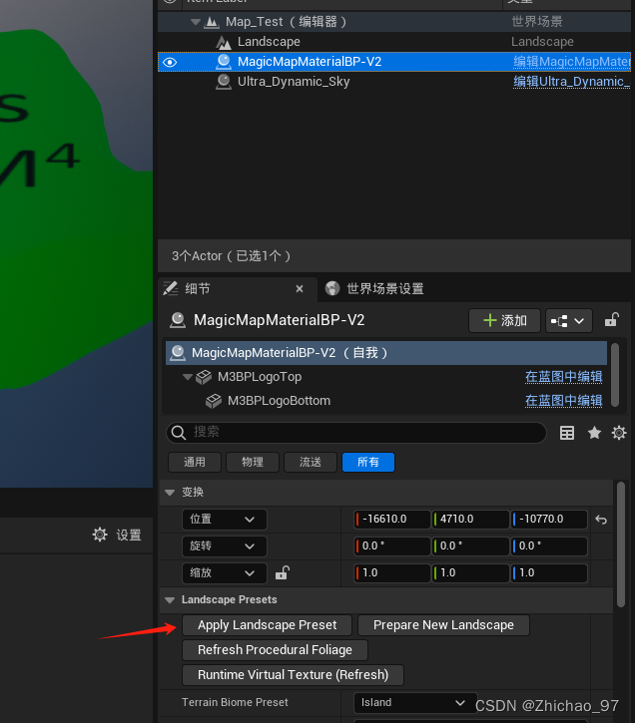Open the property matrix table icon
Screen dimensions: 635x723
point(567,433)
